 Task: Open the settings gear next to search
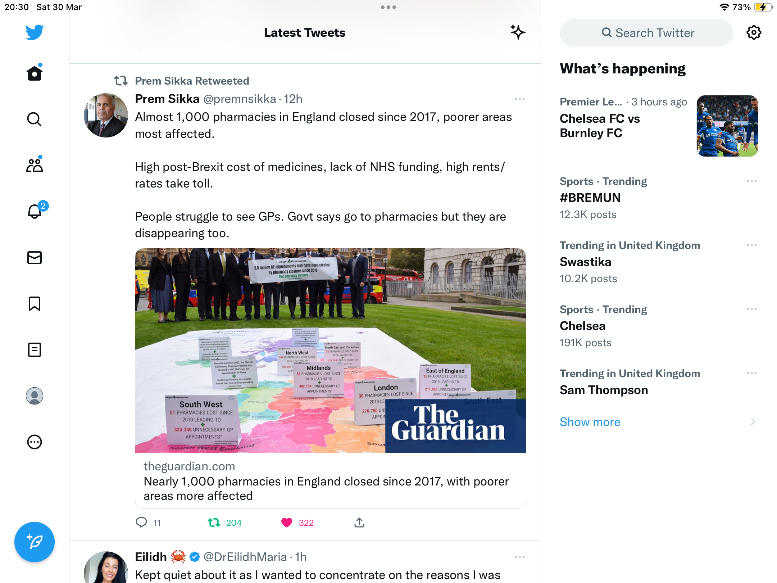tap(754, 33)
